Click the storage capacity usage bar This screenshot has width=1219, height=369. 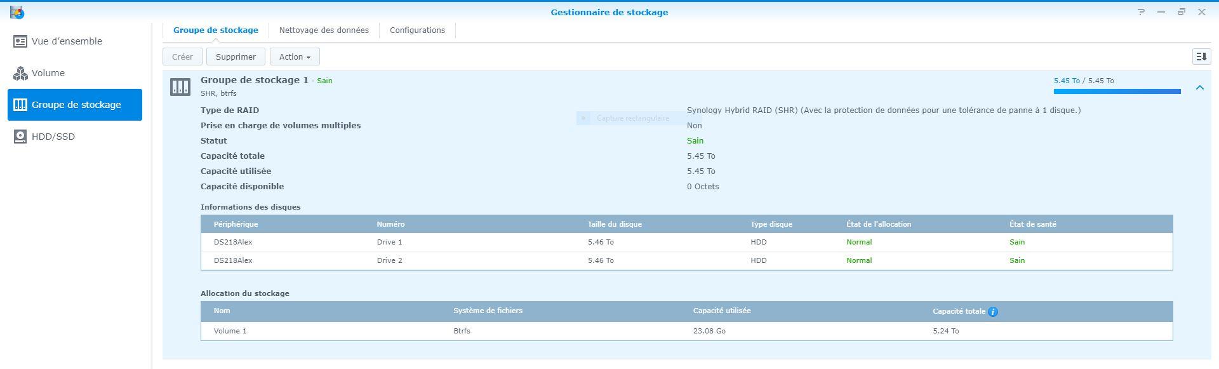[x=1117, y=91]
